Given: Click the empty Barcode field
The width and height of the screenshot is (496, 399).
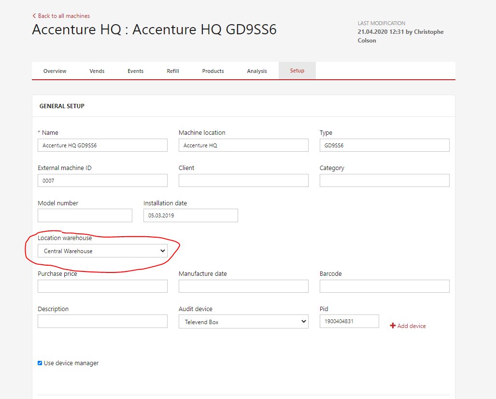Looking at the screenshot, I should click(384, 286).
